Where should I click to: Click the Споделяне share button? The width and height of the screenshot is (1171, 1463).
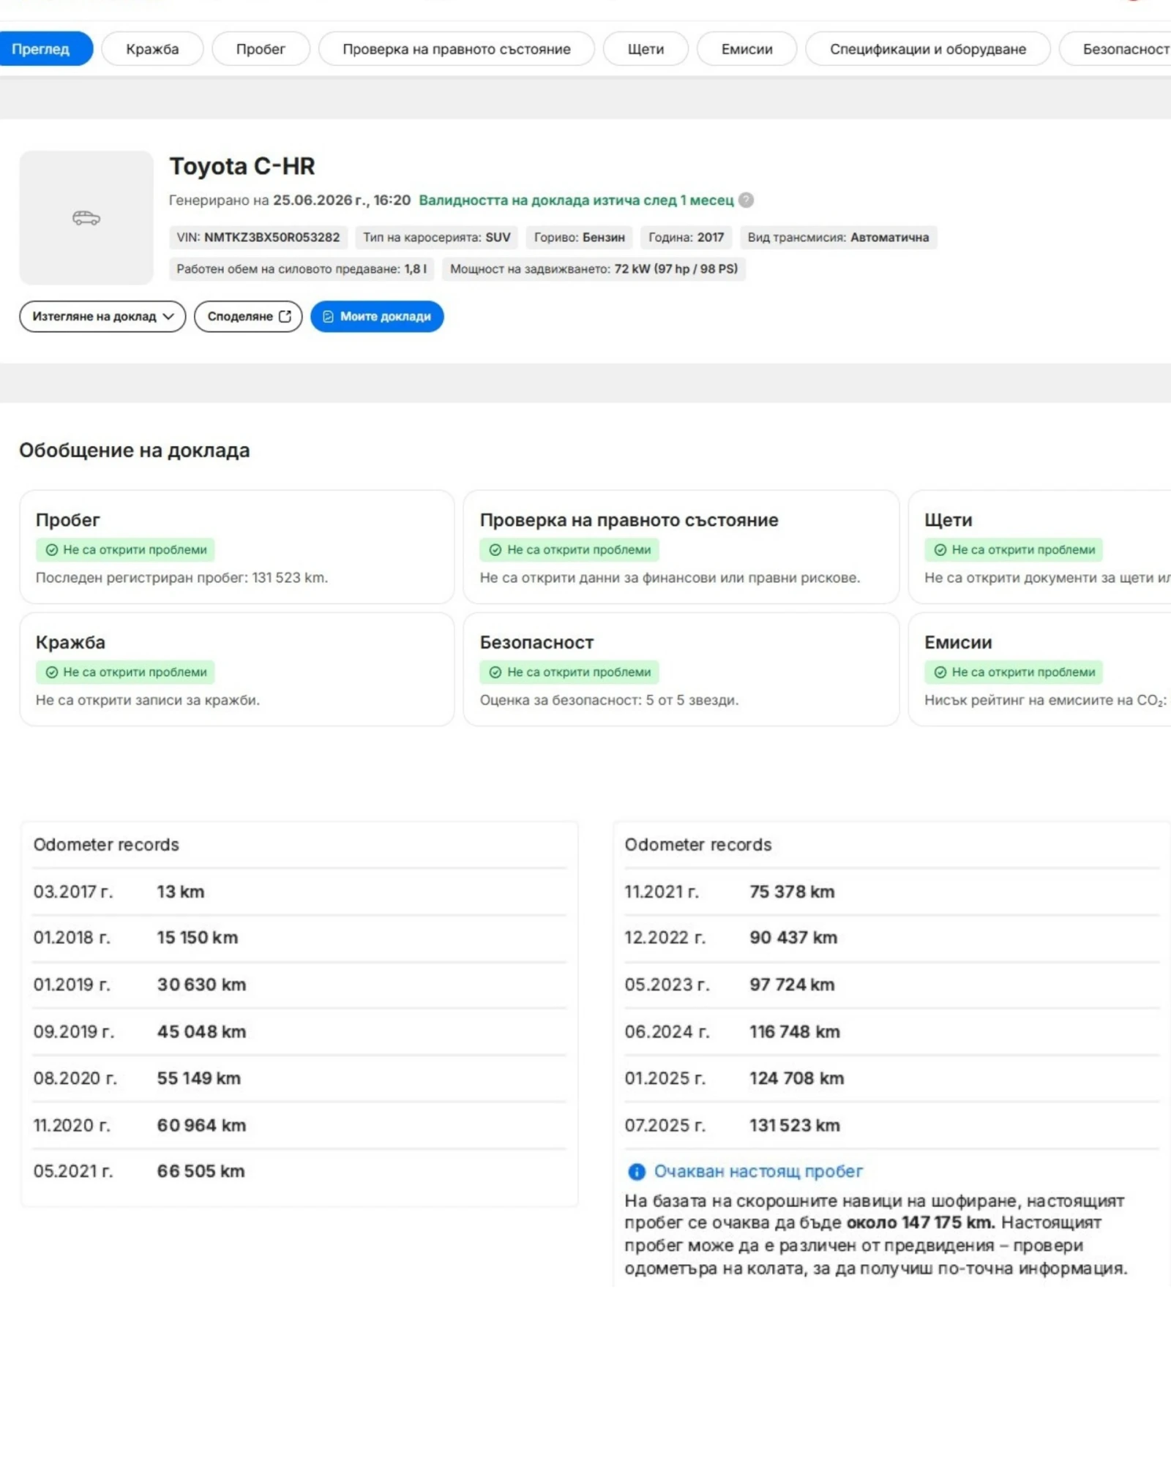point(248,316)
